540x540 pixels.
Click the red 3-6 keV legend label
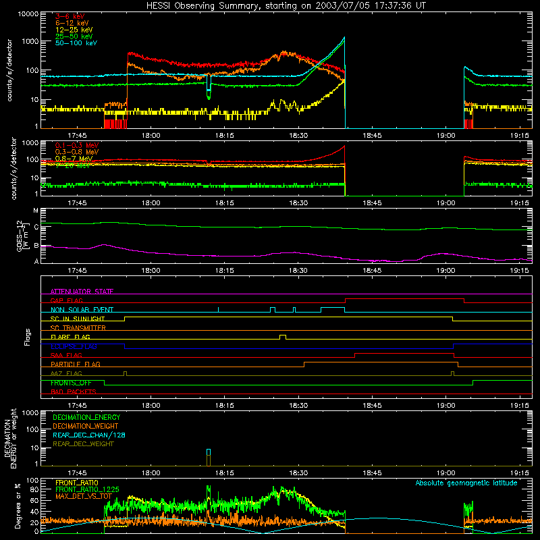(x=70, y=16)
